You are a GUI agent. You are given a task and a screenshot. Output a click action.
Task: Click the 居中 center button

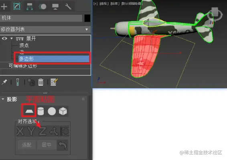pyautogui.click(x=47, y=145)
